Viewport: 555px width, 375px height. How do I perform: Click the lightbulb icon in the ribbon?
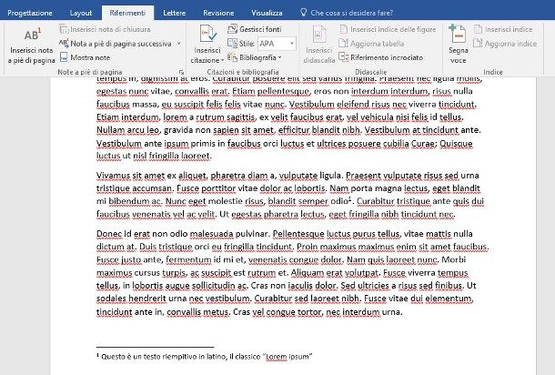(x=303, y=13)
